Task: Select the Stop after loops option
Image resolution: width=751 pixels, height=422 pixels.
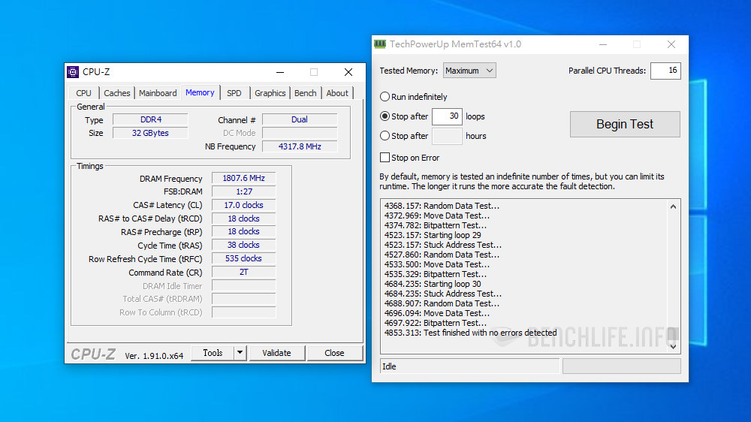Action: tap(385, 116)
